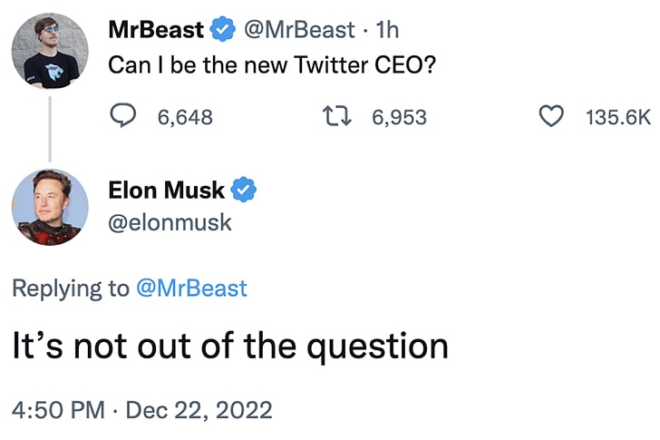Click the Elon Musk display name

pos(166,191)
